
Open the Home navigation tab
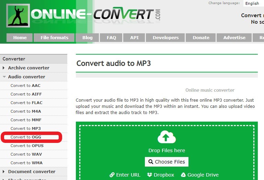(x=20, y=38)
